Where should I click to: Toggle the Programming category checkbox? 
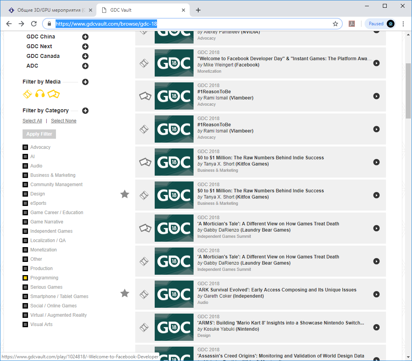[x=25, y=278]
